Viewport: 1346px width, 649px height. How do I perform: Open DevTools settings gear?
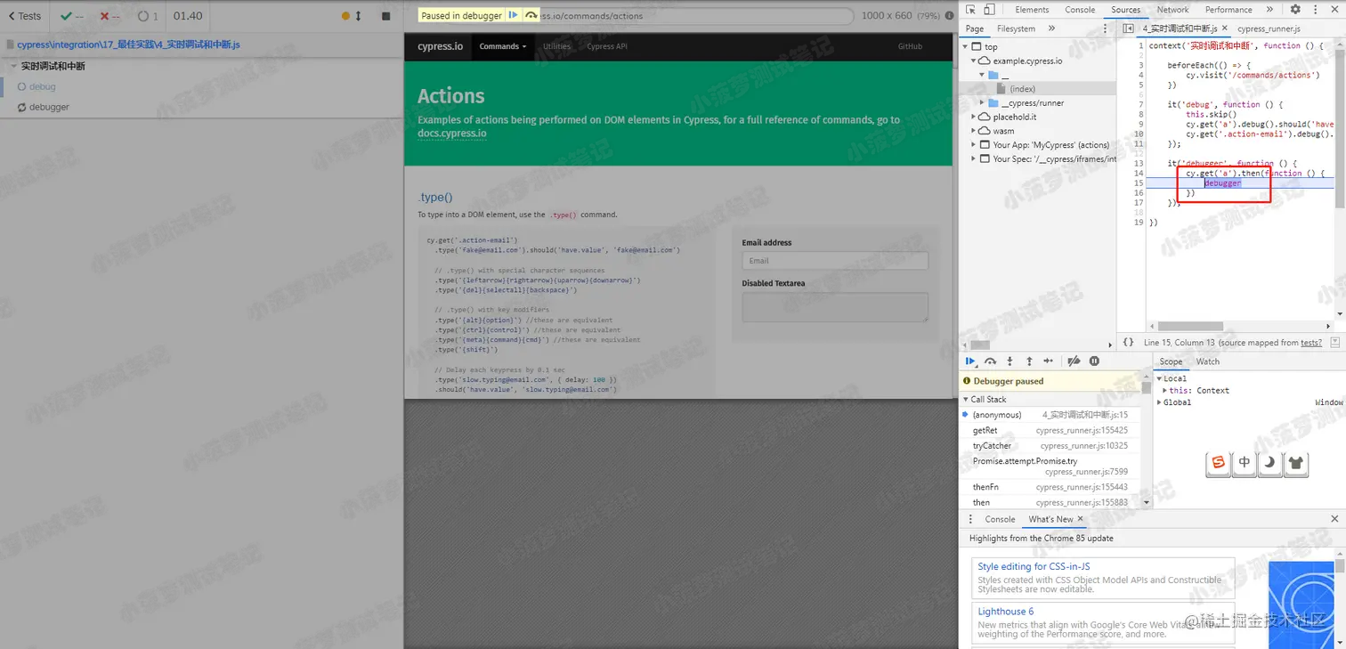point(1295,10)
